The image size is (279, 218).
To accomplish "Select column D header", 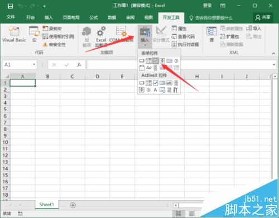I will click(x=97, y=76).
